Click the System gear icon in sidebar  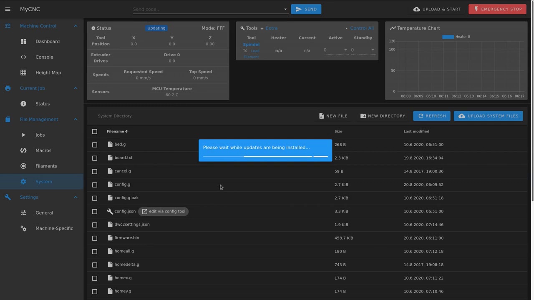(x=23, y=182)
